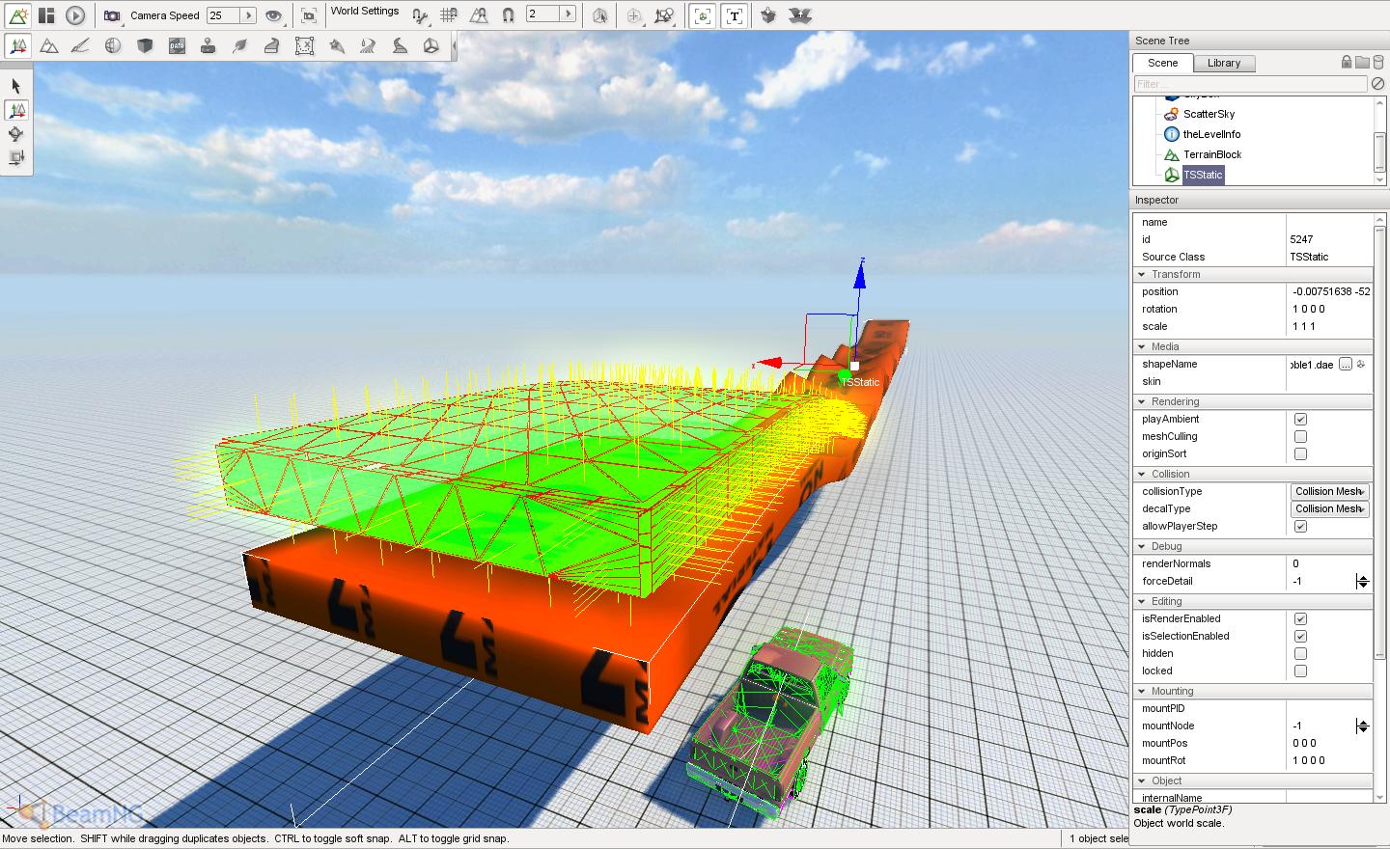Toggle the object bounding box selection icon

600,15
